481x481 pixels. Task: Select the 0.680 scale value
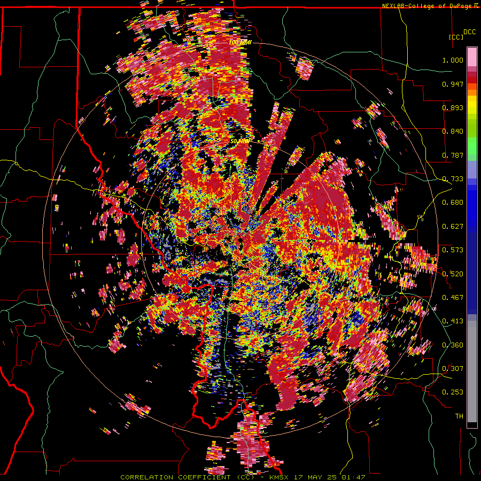point(453,203)
